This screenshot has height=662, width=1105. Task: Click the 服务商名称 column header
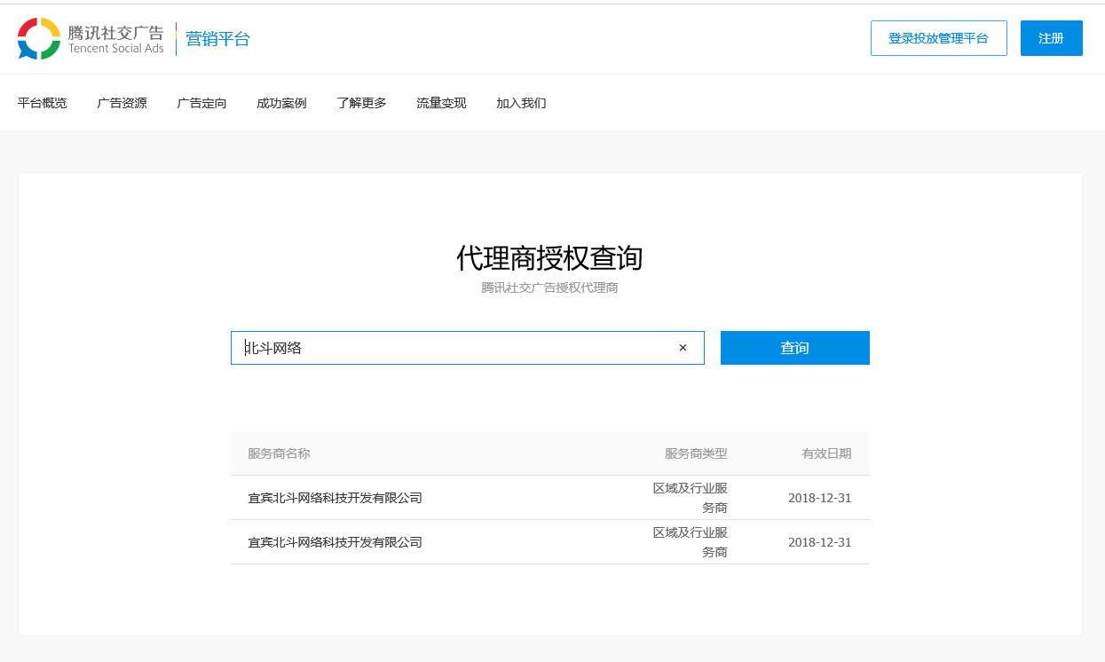(279, 453)
